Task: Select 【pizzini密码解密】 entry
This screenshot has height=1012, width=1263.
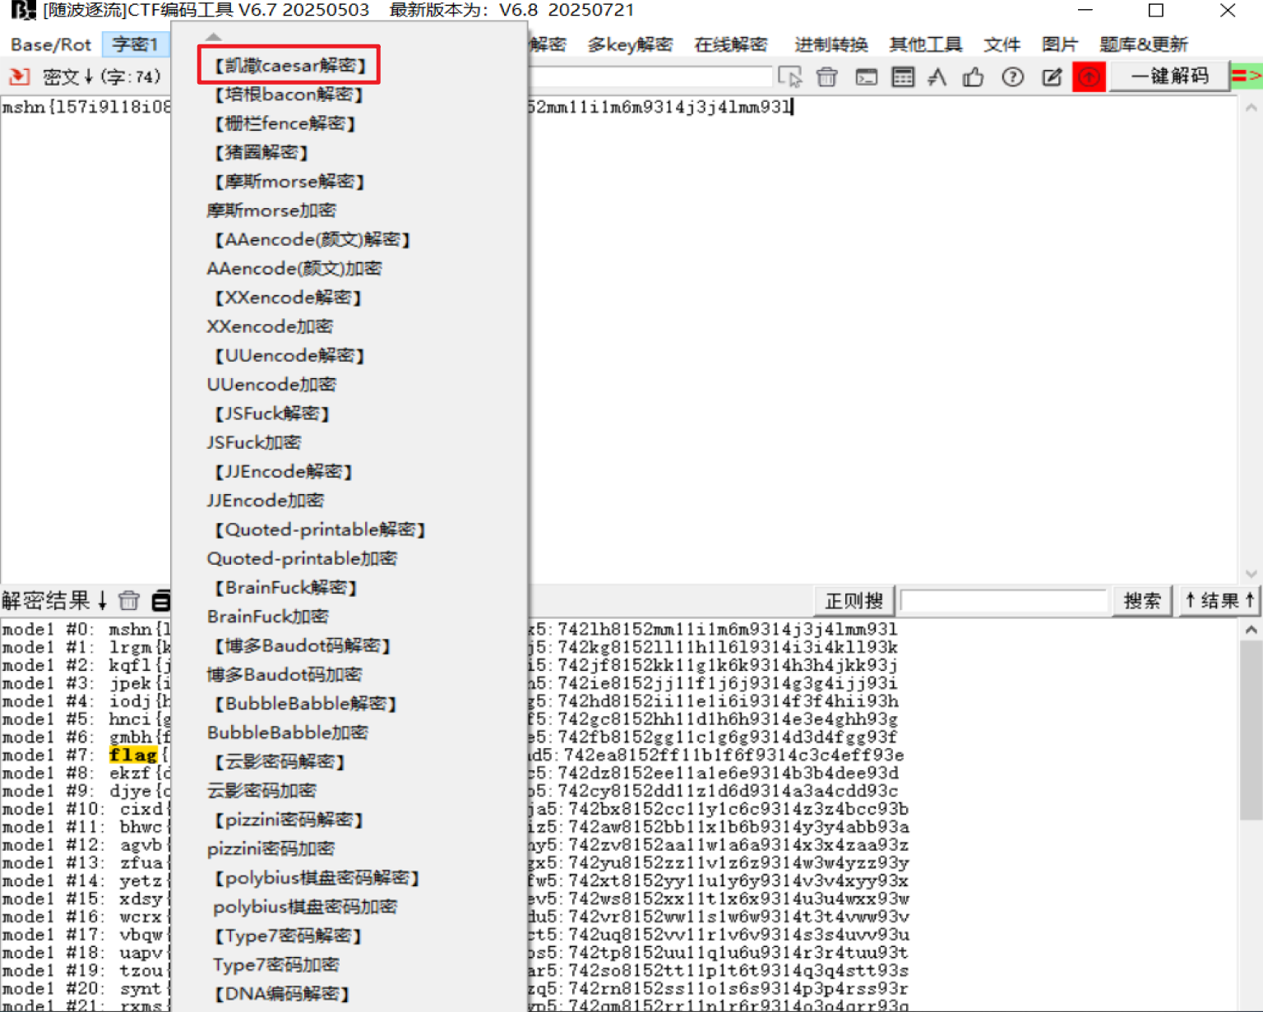Action: point(289,819)
